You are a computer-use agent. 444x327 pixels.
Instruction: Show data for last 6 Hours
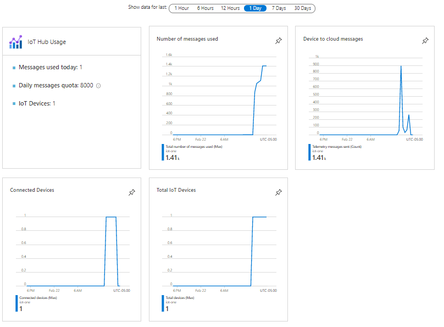(x=206, y=8)
